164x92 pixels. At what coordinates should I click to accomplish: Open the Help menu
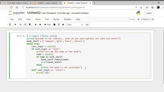pos(78,19)
